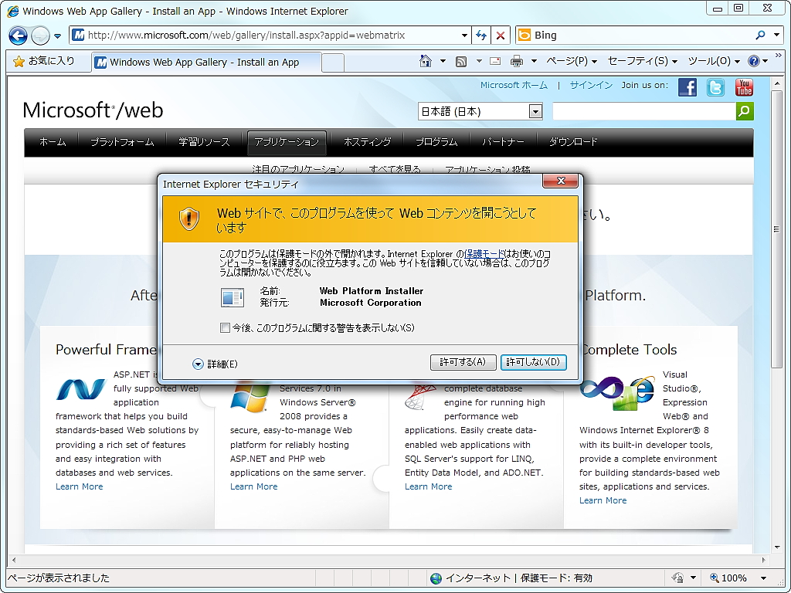
Task: Open the YouTube icon link
Action: point(744,87)
